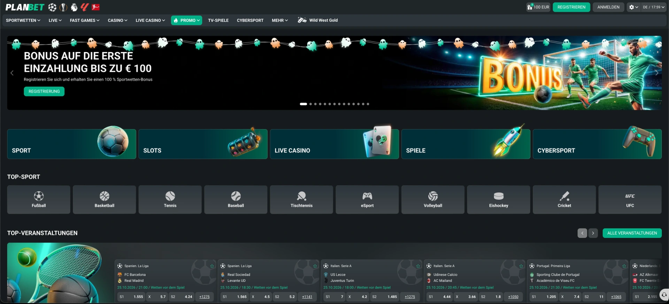Click the PLANBET logo
Image resolution: width=669 pixels, height=304 pixels.
[x=25, y=7]
